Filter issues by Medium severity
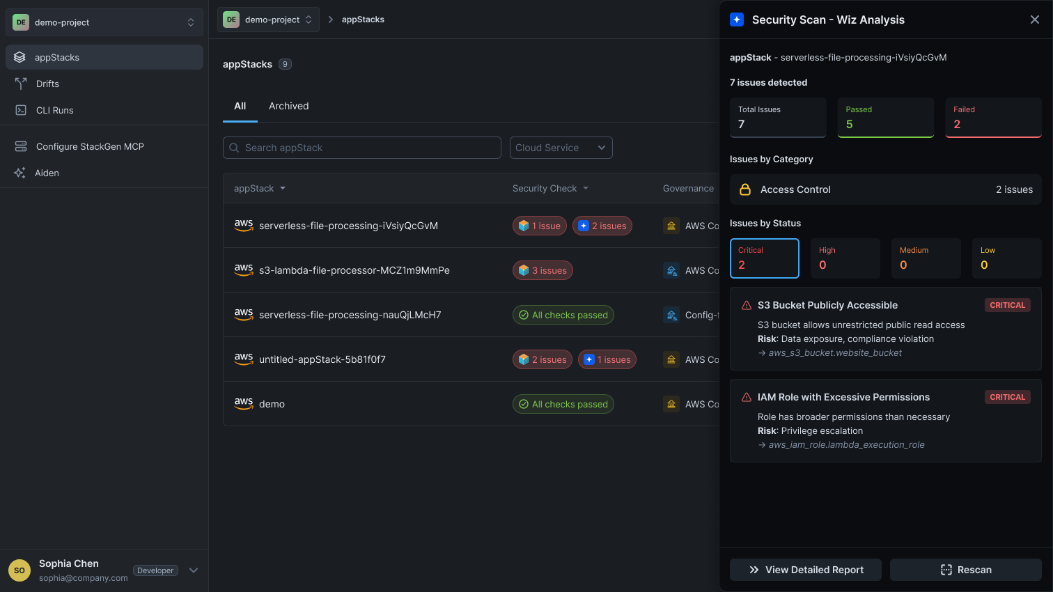The height and width of the screenshot is (592, 1053). [x=926, y=258]
